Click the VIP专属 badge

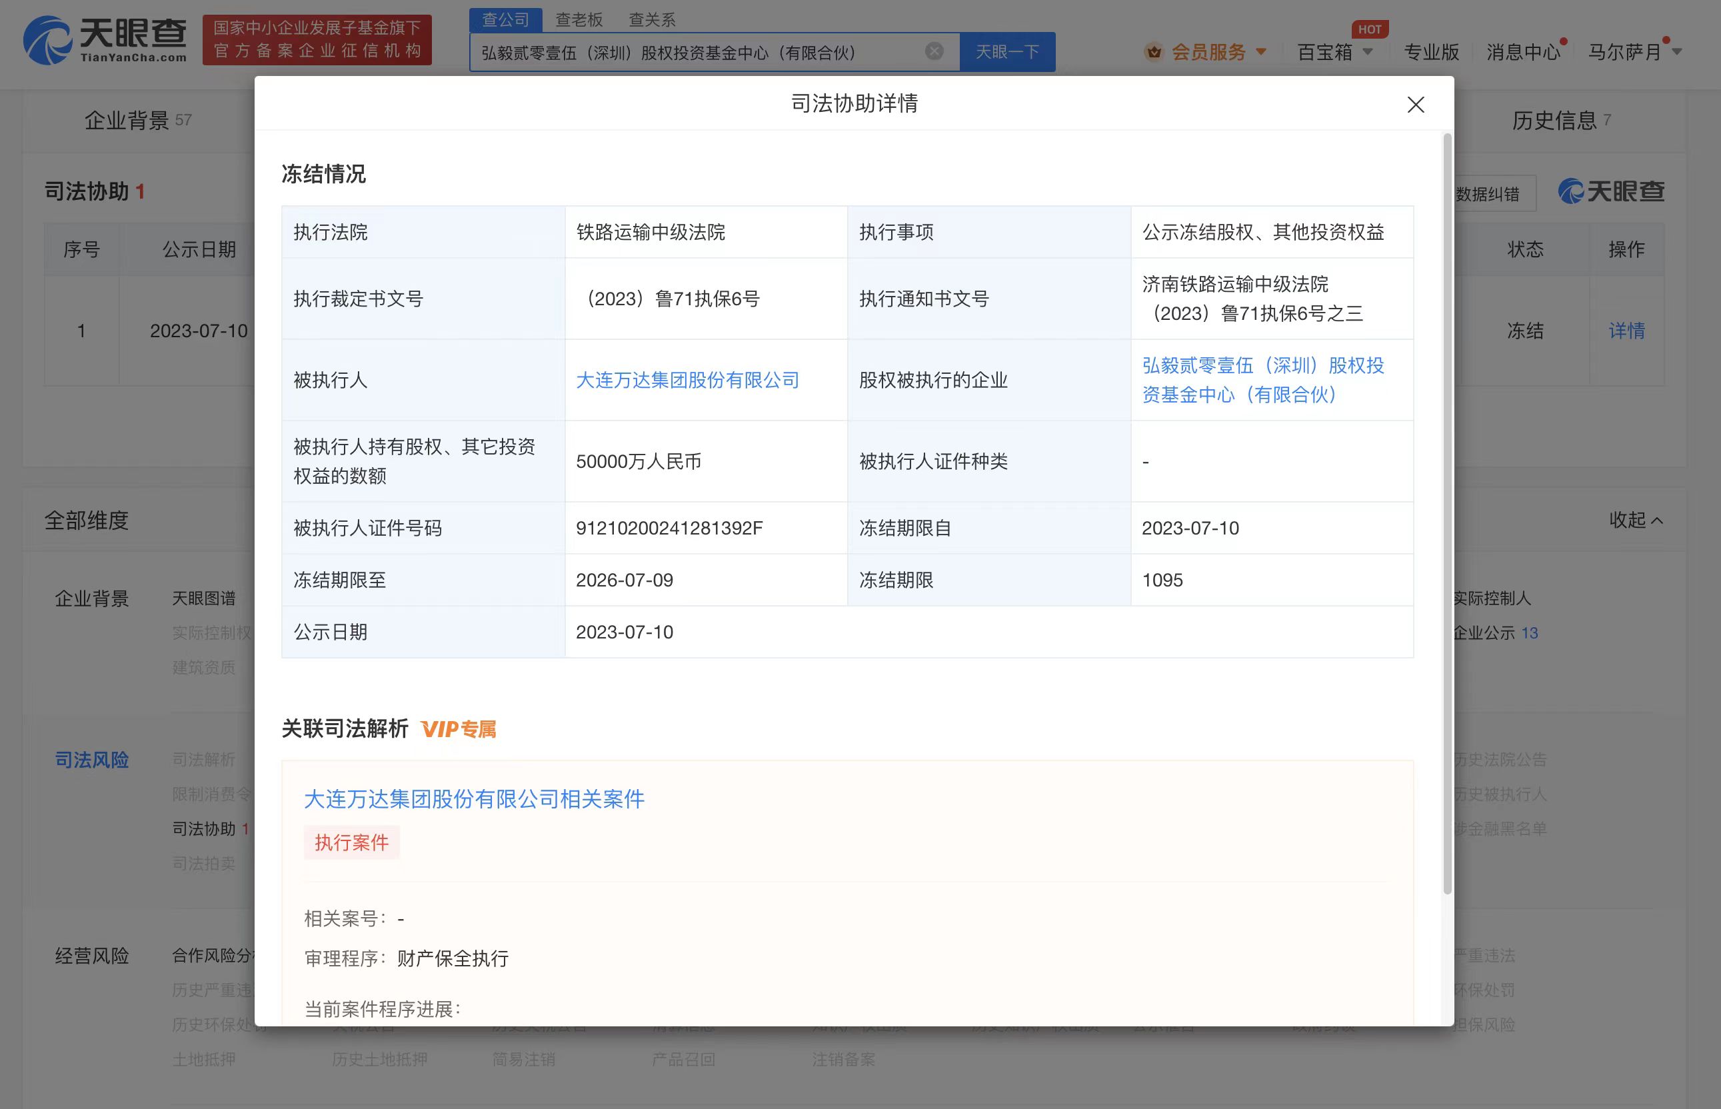(459, 730)
